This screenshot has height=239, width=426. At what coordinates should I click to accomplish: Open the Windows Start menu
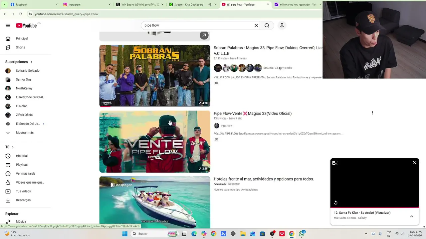[x=125, y=234]
